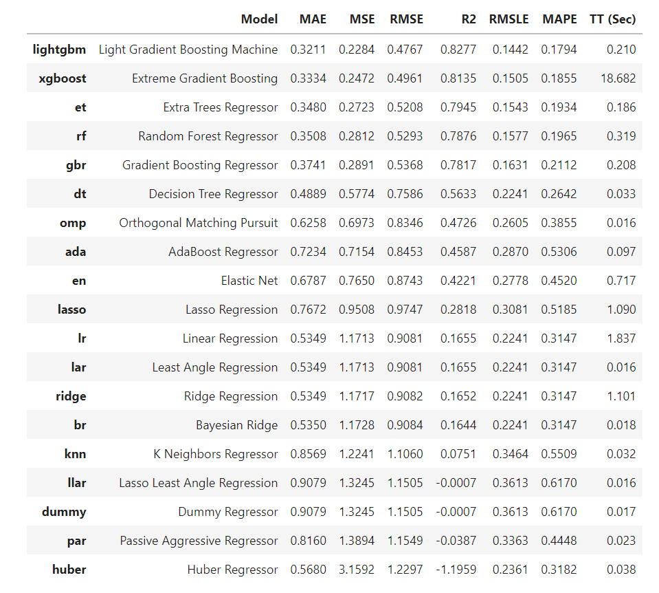This screenshot has width=659, height=593.
Task: Click the Extra Trees Regressor model name
Action: tap(220, 108)
